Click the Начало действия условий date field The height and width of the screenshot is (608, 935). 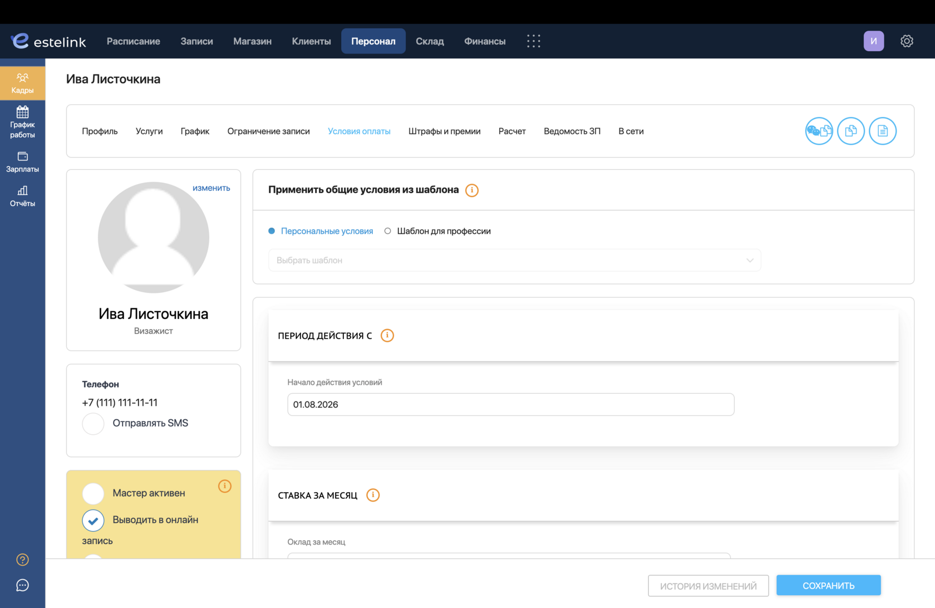point(510,405)
